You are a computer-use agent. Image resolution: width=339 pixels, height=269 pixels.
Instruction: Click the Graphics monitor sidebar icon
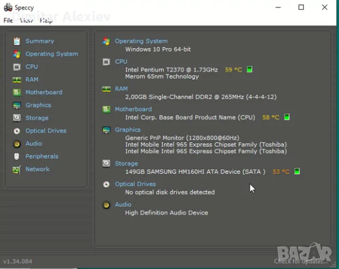point(17,105)
